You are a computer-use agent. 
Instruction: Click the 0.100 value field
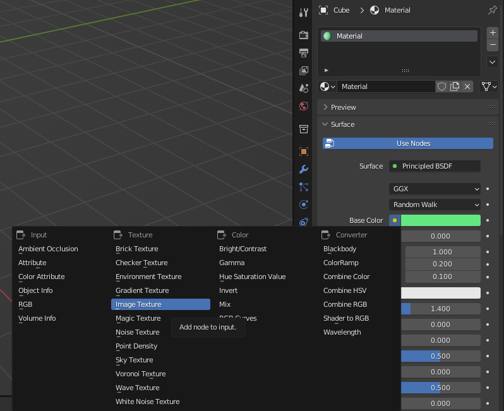[443, 277]
